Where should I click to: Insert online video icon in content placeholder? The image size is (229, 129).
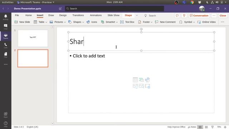click(147, 86)
